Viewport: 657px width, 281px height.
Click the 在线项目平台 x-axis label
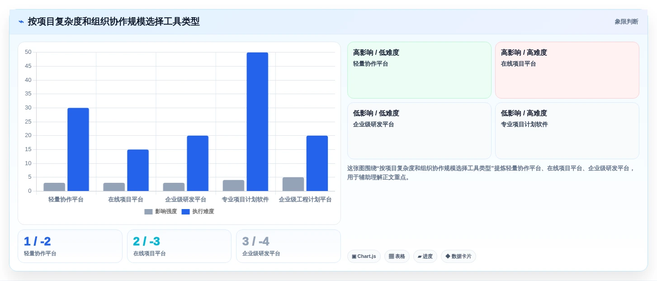pos(126,200)
